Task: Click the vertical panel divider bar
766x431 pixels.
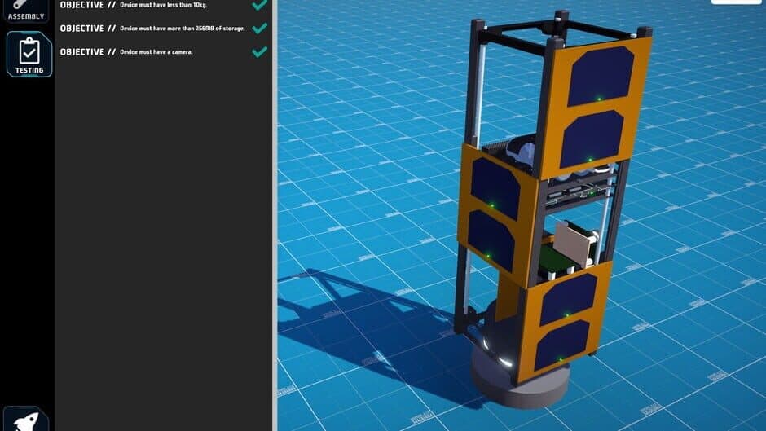Action: coord(275,215)
